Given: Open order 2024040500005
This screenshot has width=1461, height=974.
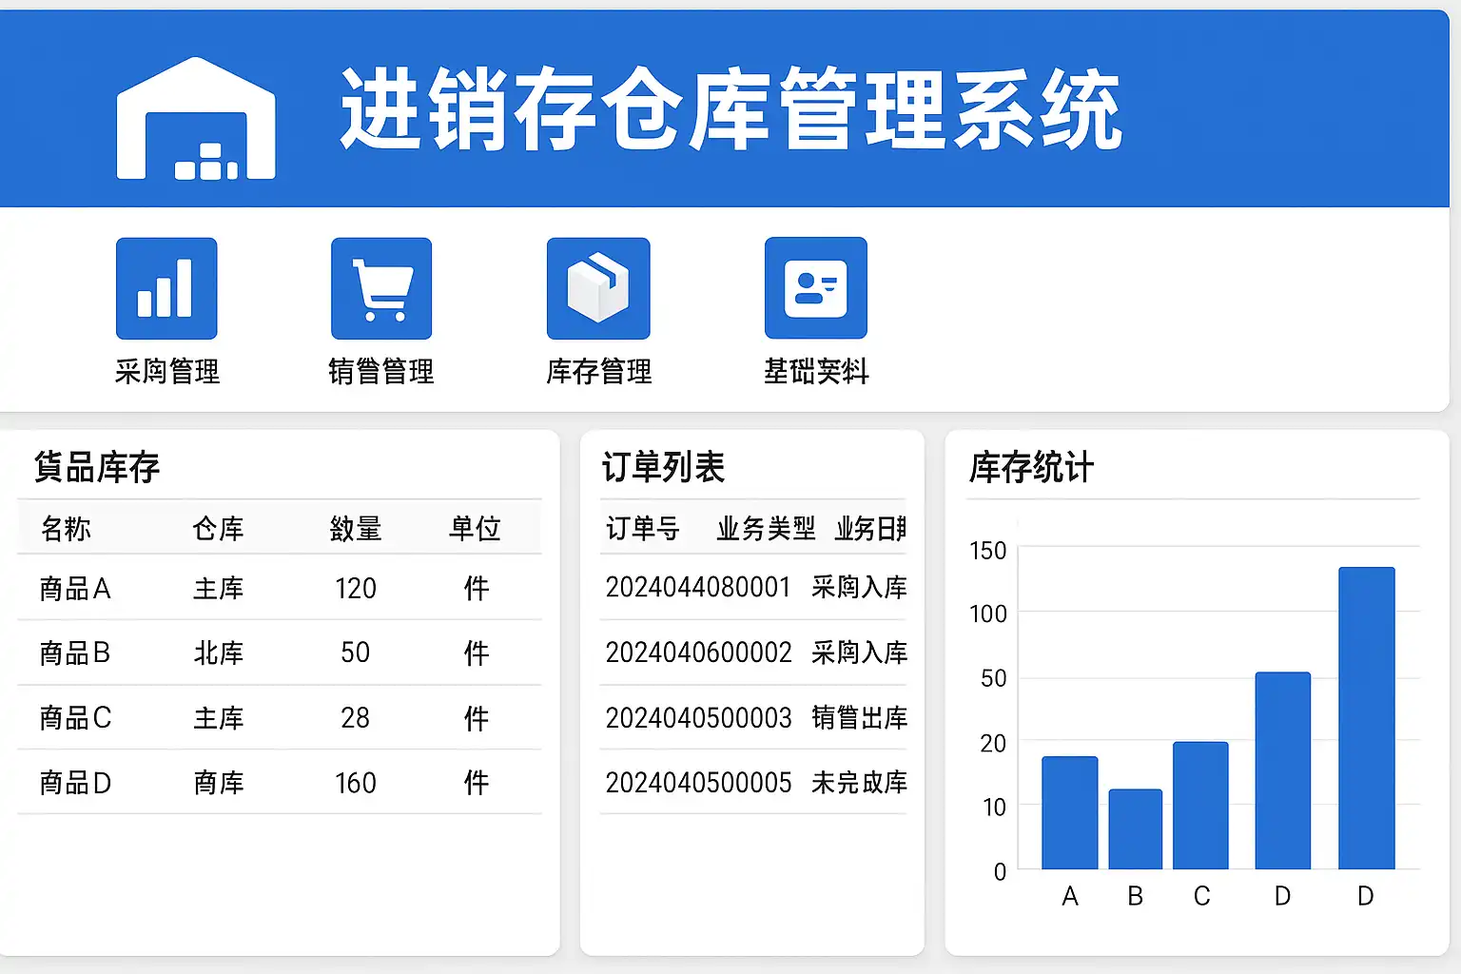Looking at the screenshot, I should (698, 783).
